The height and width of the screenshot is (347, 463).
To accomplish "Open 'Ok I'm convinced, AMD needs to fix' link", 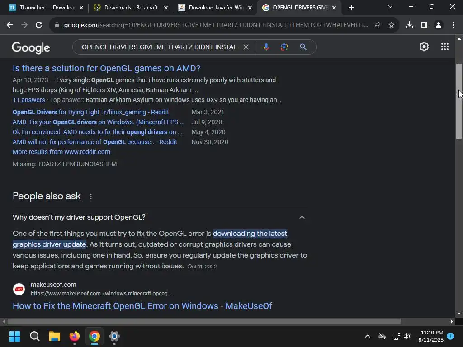I will (98, 132).
